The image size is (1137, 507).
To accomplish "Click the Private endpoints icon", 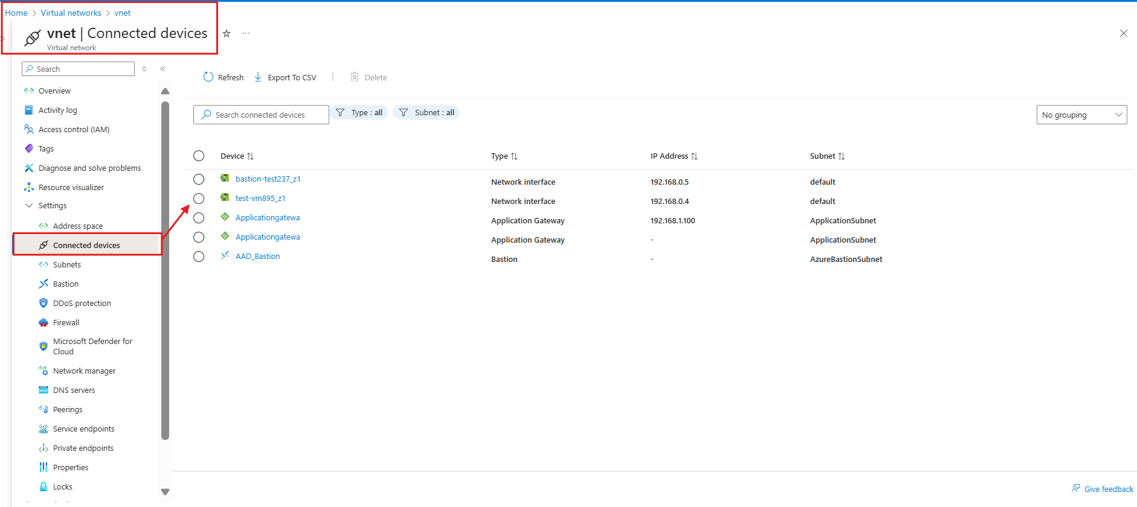I will pos(43,448).
